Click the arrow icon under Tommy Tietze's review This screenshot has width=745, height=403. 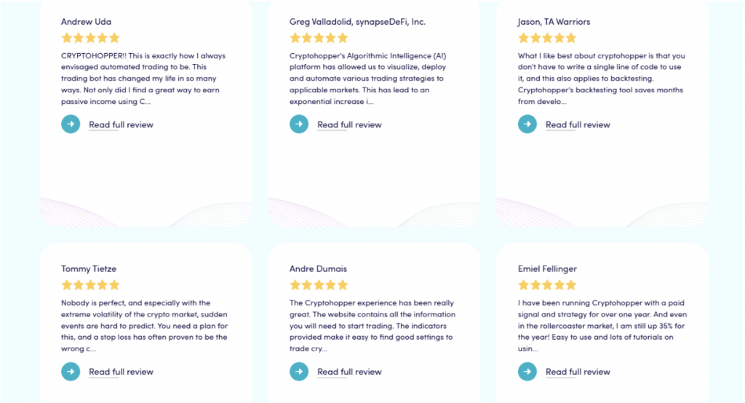tap(71, 372)
